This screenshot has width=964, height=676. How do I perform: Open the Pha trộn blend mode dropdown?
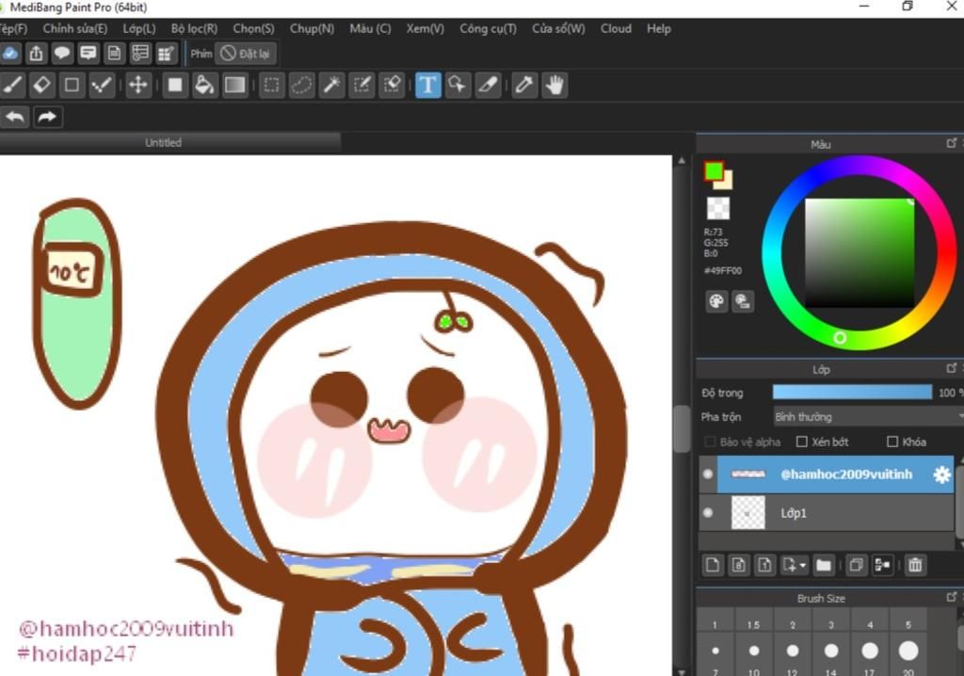tap(867, 417)
